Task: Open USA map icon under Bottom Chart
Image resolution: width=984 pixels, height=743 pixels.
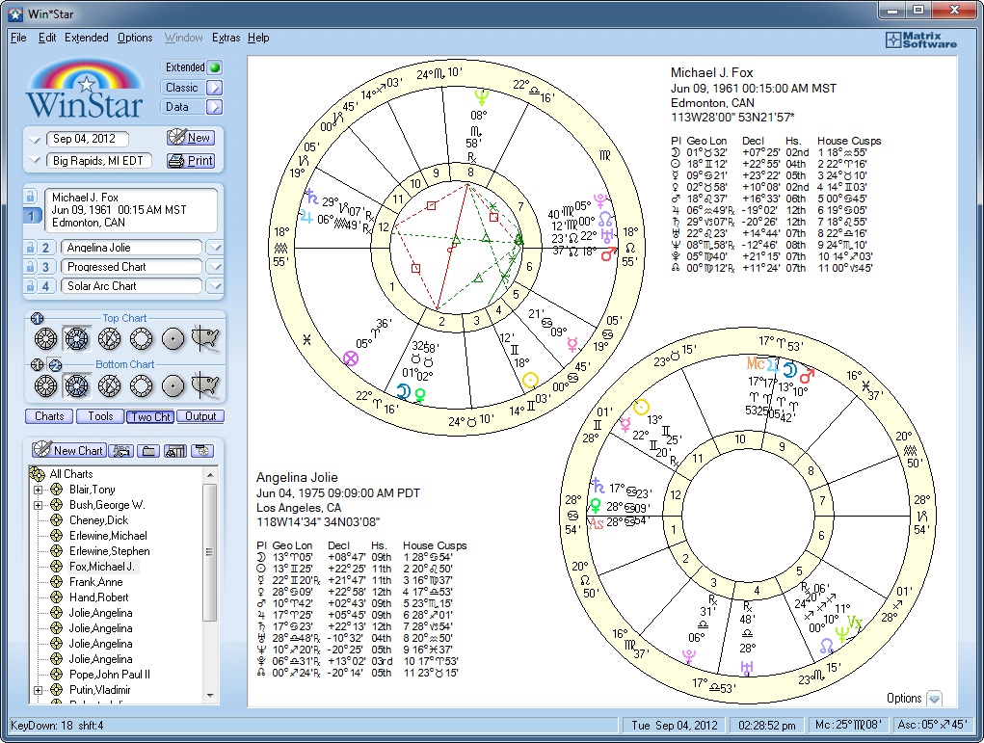Action: 205,385
